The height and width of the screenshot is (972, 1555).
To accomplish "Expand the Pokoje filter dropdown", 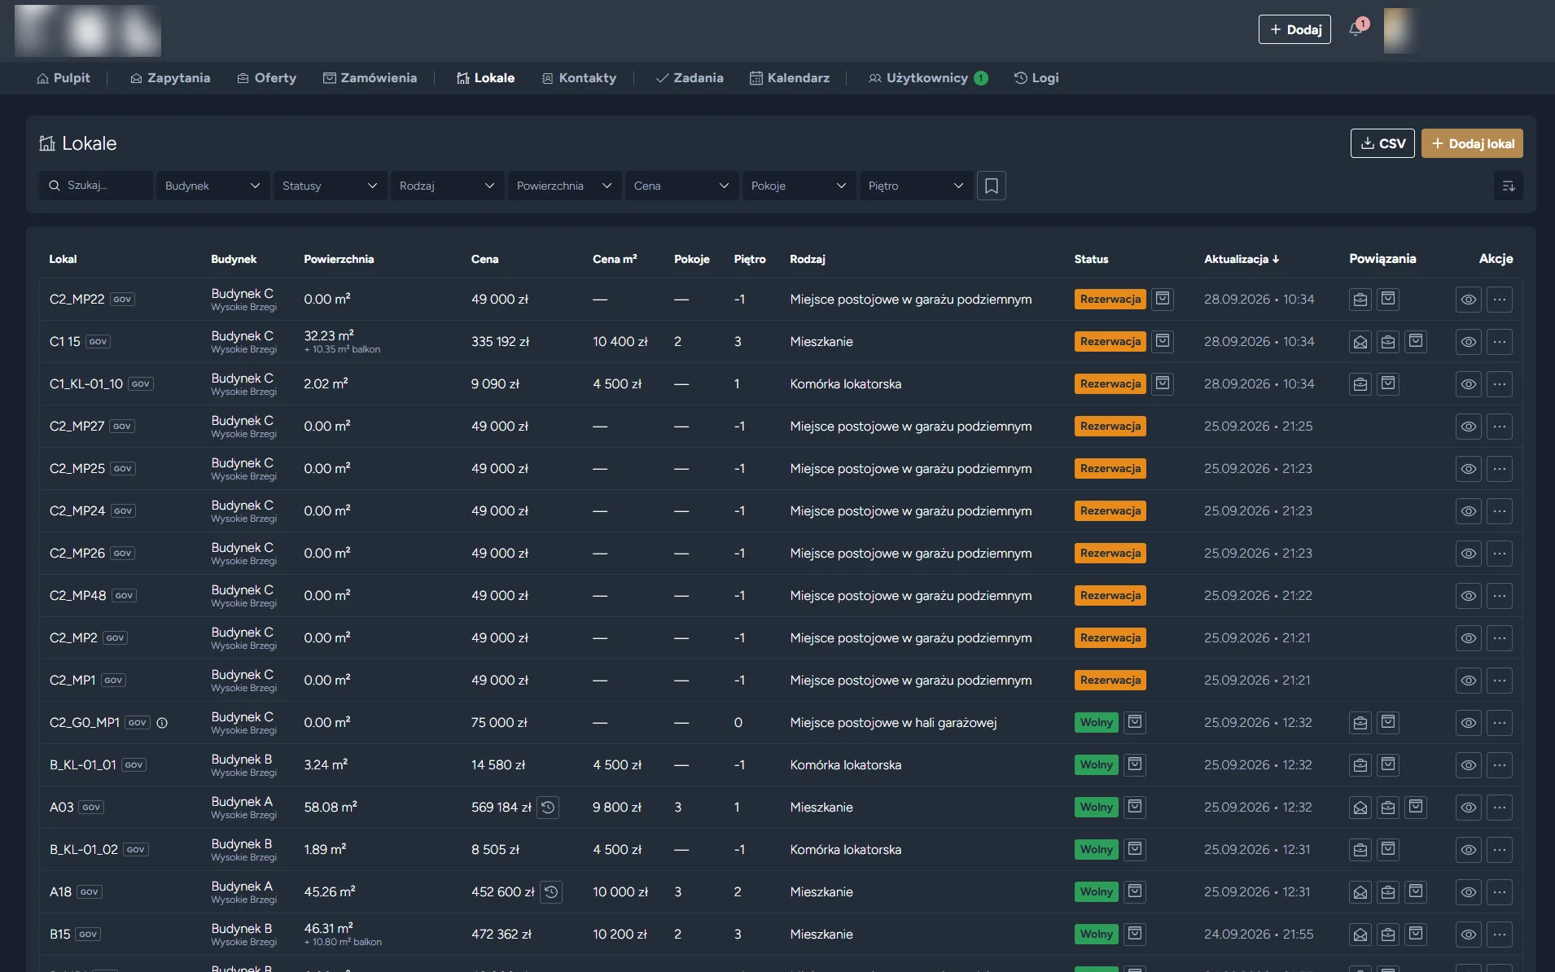I will 799,186.
